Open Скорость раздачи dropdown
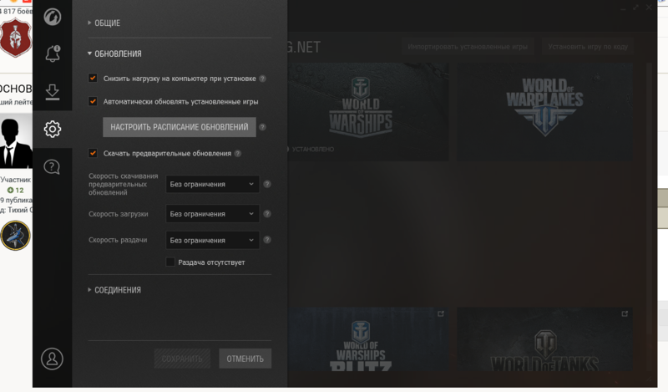Viewport: 668px width, 392px height. pos(212,240)
